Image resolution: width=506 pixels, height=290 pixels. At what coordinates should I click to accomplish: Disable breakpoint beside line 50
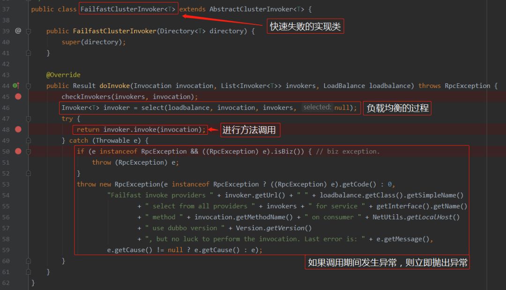(x=18, y=151)
